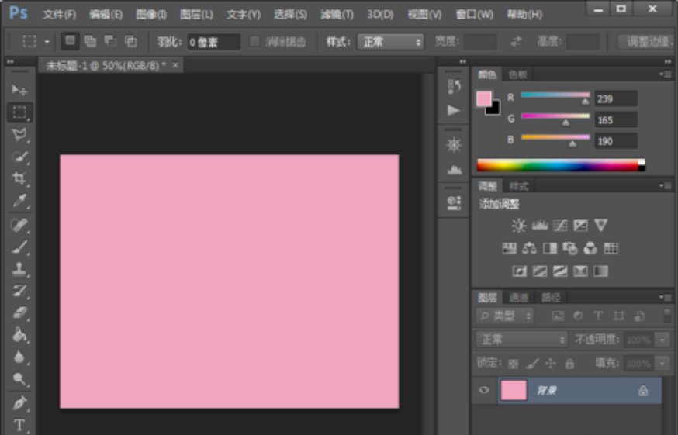The image size is (678, 435).
Task: Hide the 背景 layer with eye icon
Action: coord(485,391)
